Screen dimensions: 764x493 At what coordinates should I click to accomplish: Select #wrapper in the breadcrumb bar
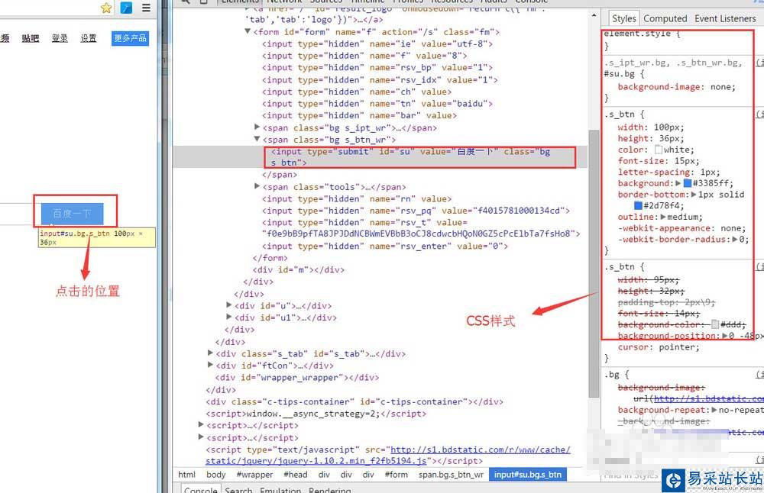254,475
